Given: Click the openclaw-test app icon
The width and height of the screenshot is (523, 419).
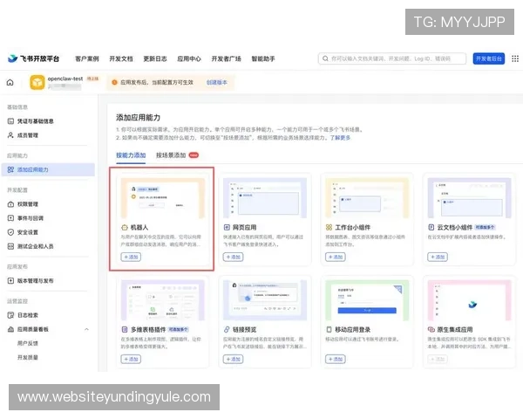Looking at the screenshot, I should 37,83.
